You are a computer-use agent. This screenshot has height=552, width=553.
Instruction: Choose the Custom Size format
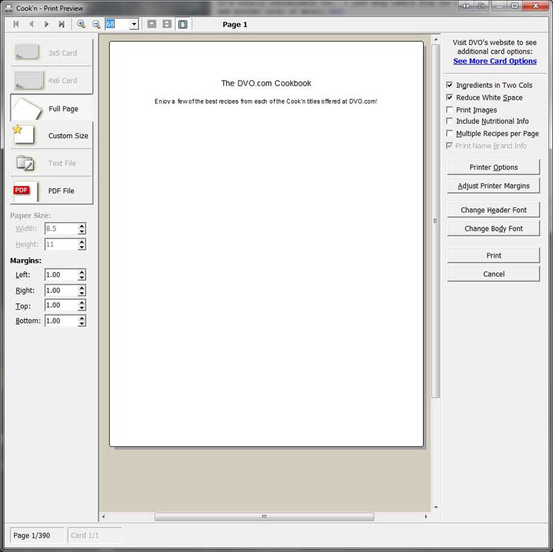pyautogui.click(x=51, y=135)
